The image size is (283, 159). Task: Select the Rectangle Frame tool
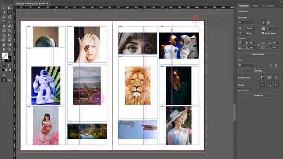tap(4, 30)
